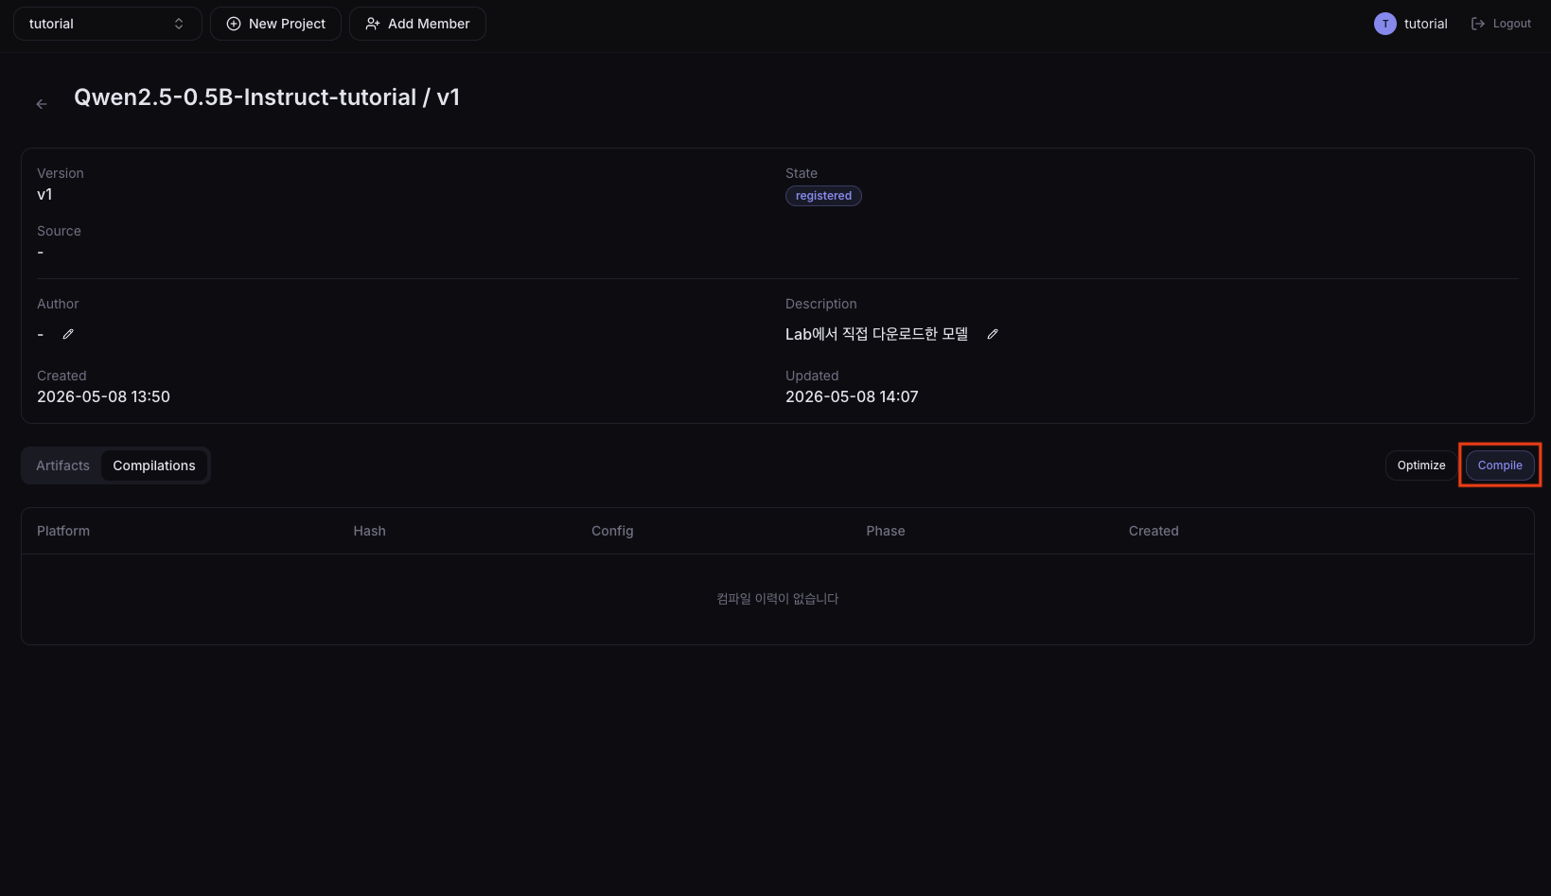Create a New Project
Image resolution: width=1551 pixels, height=896 pixels.
click(x=275, y=24)
